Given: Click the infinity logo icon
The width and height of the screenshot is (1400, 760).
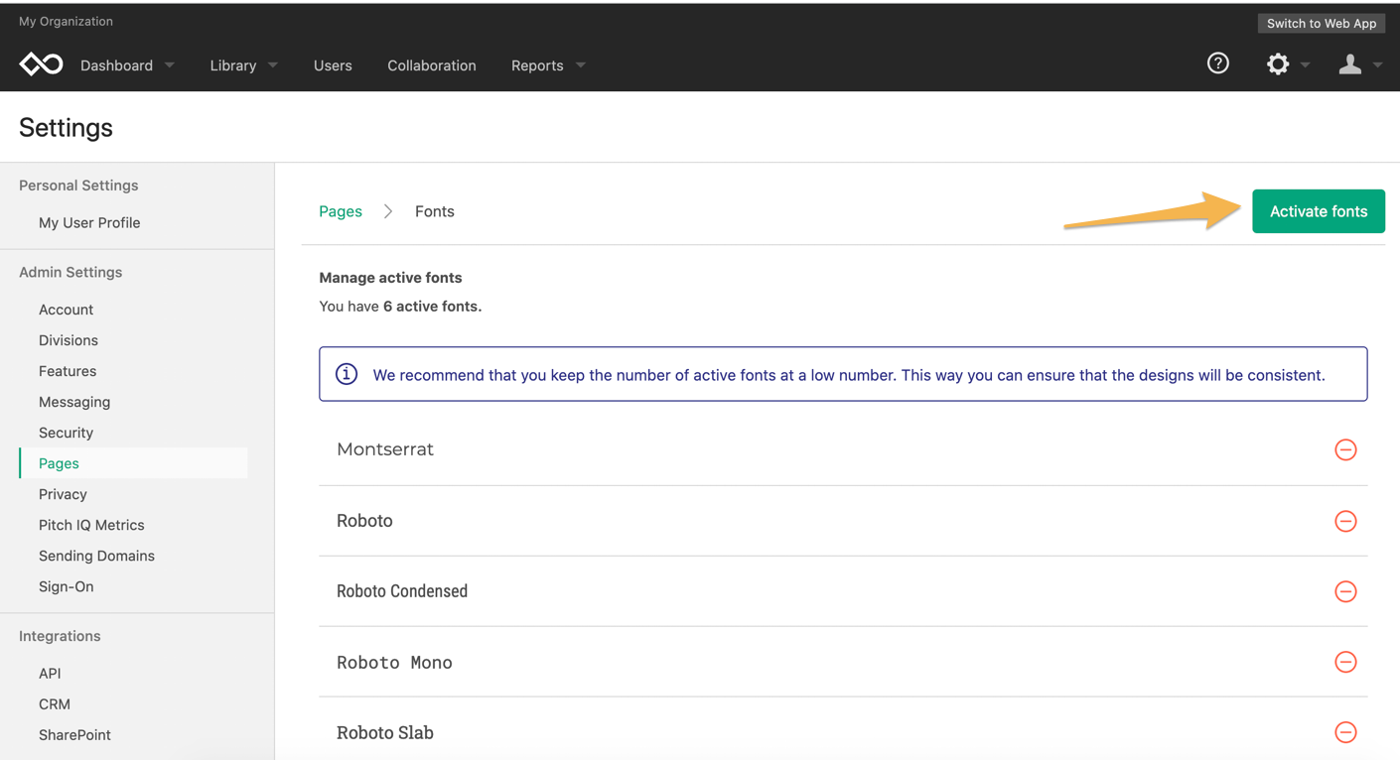Looking at the screenshot, I should (41, 64).
